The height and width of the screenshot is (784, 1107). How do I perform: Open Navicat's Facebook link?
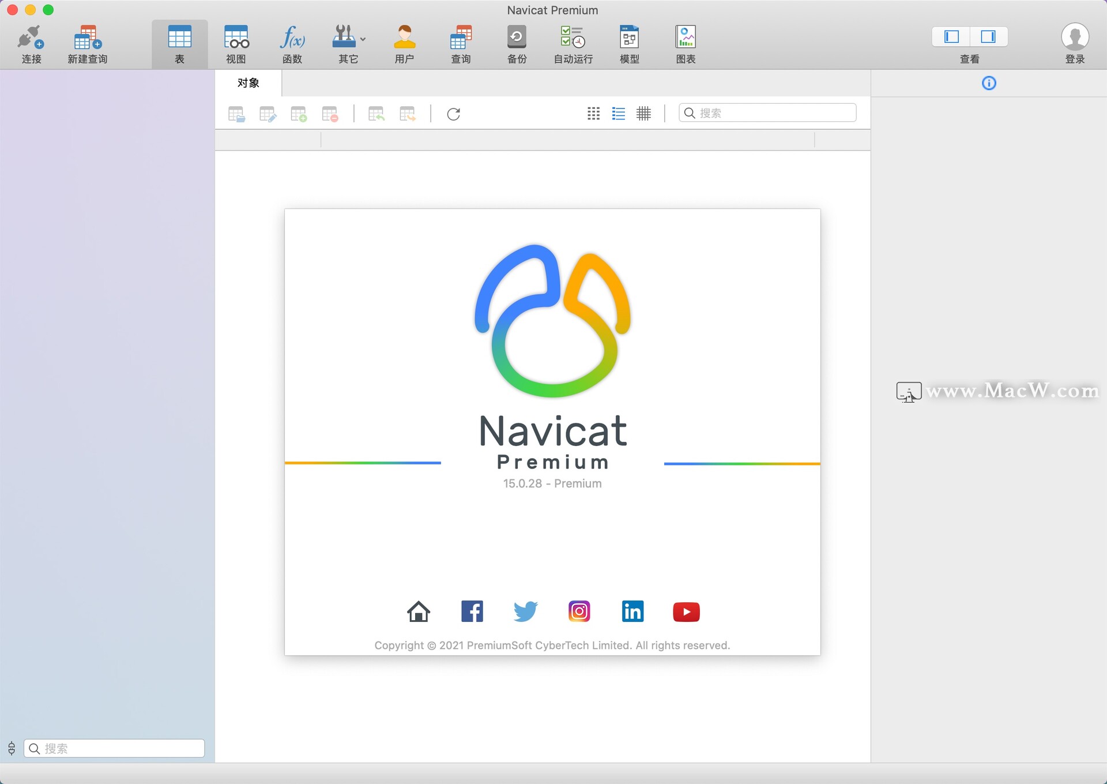(x=472, y=612)
